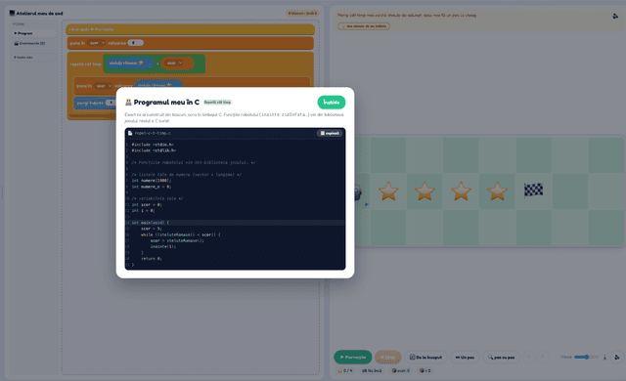Click the 'când apăs Pornește' event block
This screenshot has width=626, height=381.
coord(190,29)
